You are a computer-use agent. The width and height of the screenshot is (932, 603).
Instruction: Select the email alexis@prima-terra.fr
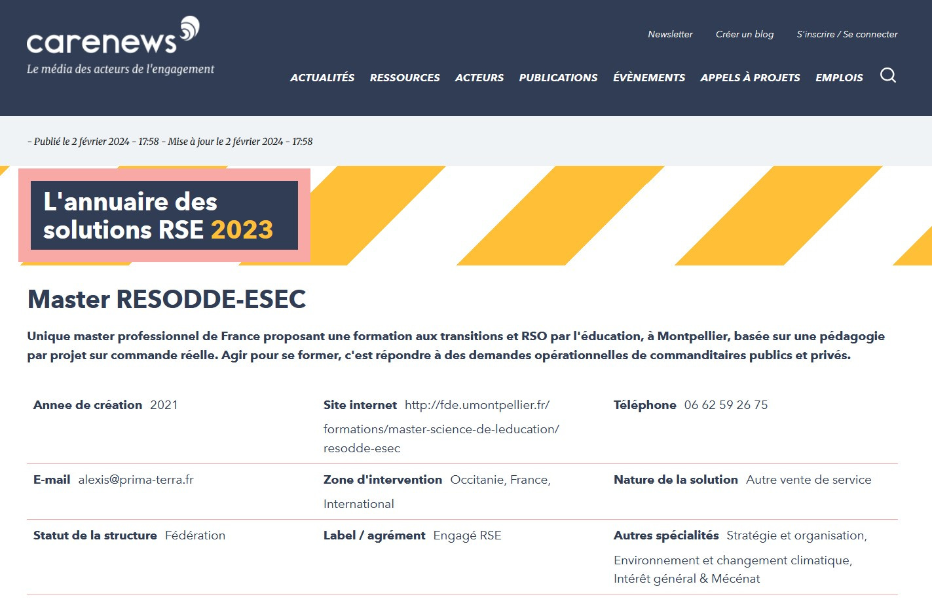(x=136, y=480)
